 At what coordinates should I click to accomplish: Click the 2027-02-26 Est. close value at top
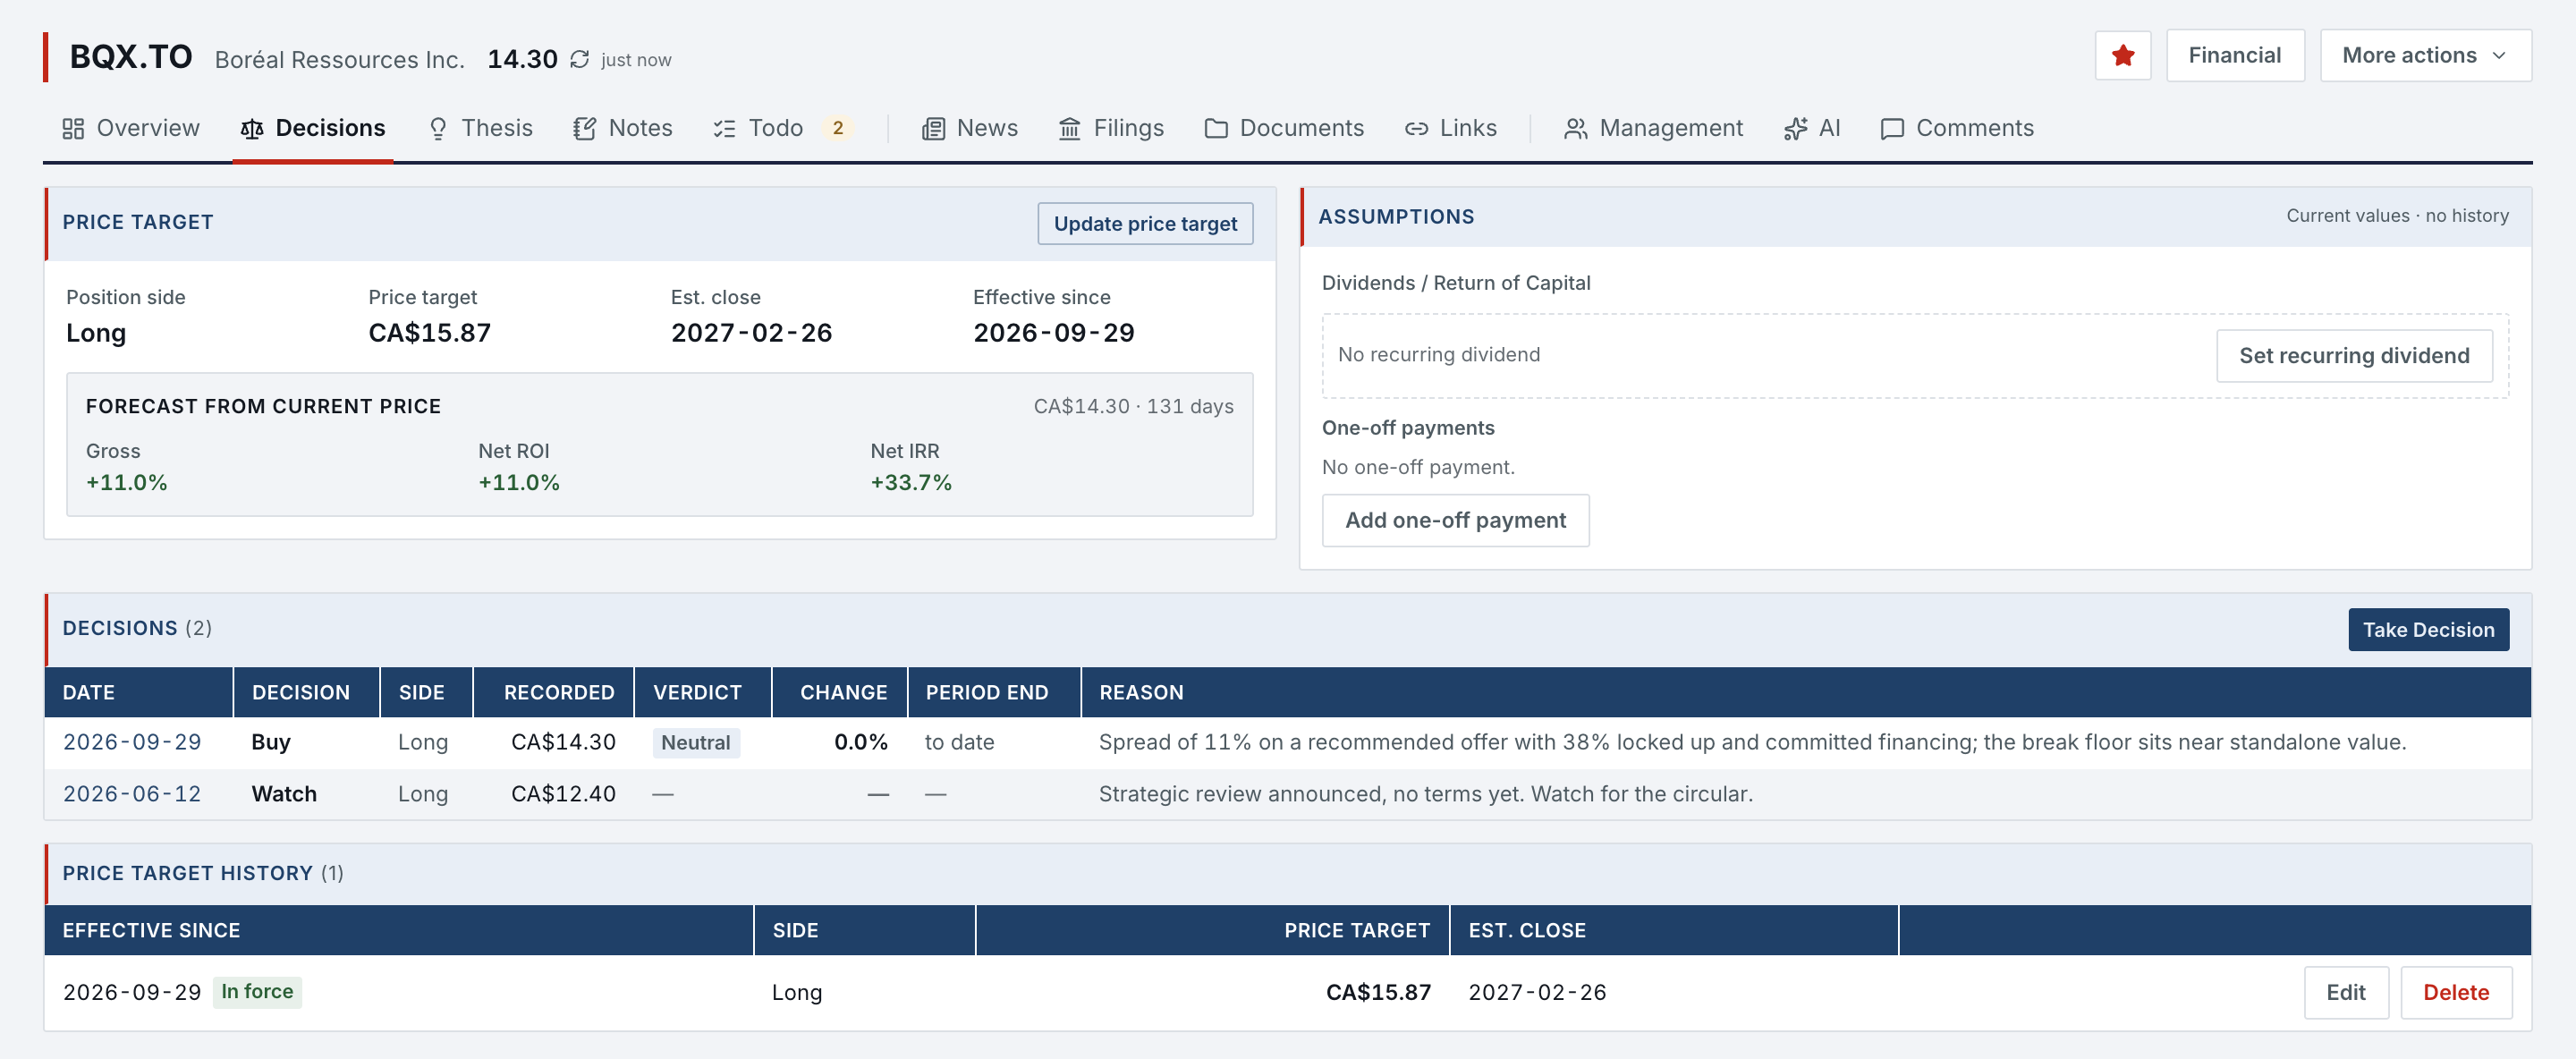pyautogui.click(x=751, y=333)
